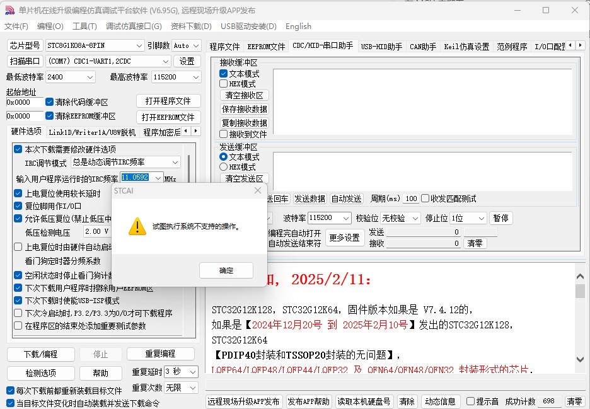590x409 pixels.
Task: Click the yellow warning icon in dialog
Action: point(137,226)
